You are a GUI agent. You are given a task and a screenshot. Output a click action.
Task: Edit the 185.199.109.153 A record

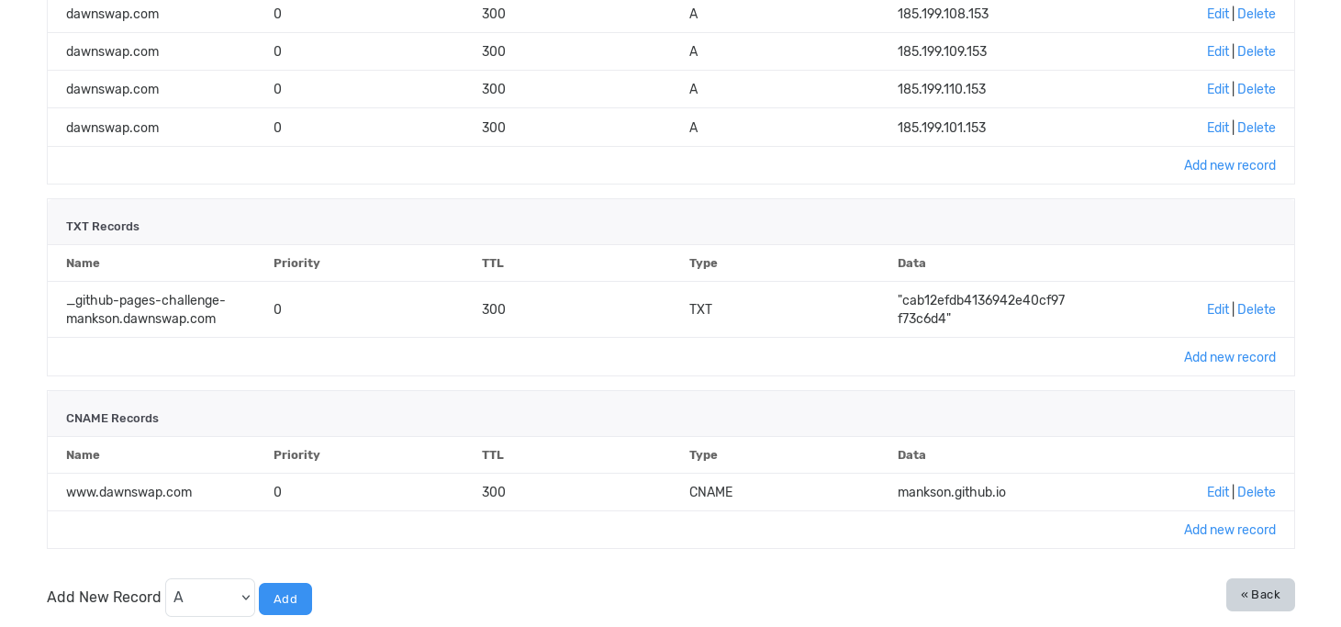pyautogui.click(x=1217, y=51)
